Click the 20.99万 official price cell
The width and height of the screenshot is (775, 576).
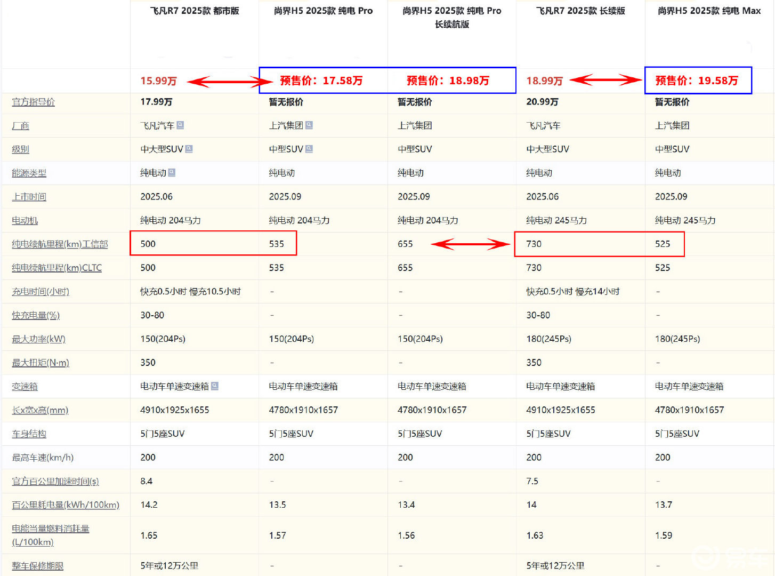click(x=542, y=102)
